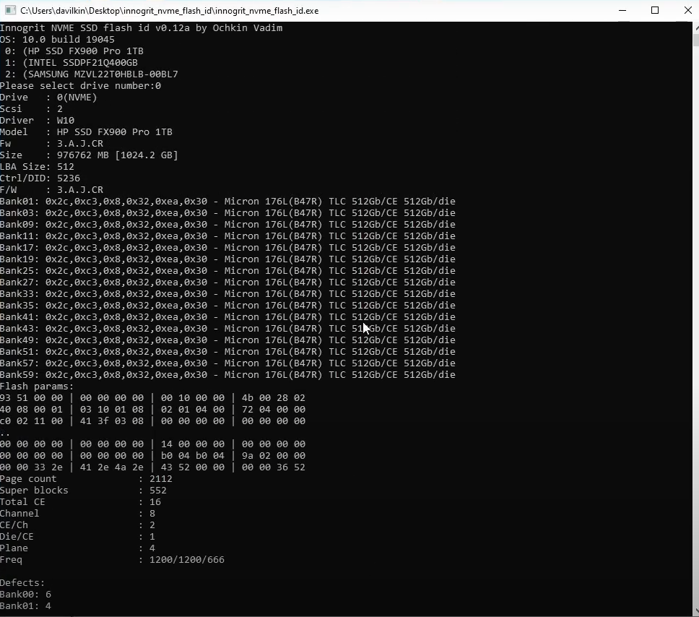Click the hex row containing '14 00 00 00'

click(152, 445)
